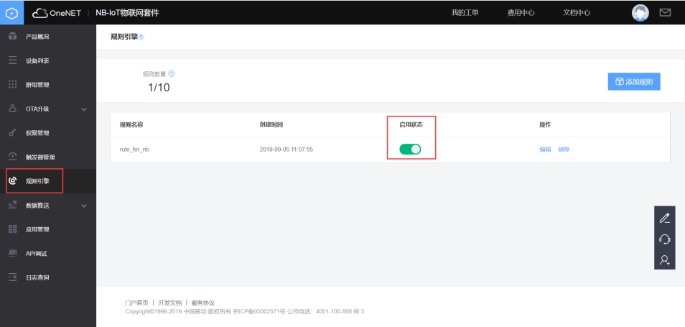Click the 规则名称 column header
The width and height of the screenshot is (685, 327).
tap(131, 125)
